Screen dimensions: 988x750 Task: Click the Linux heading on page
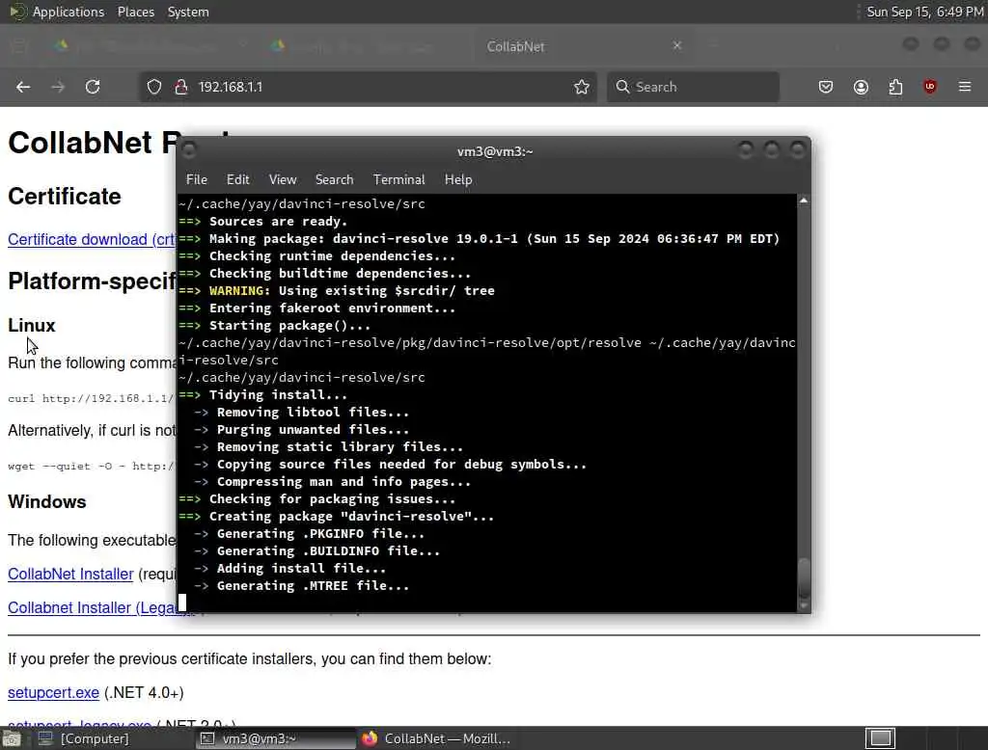coord(32,326)
